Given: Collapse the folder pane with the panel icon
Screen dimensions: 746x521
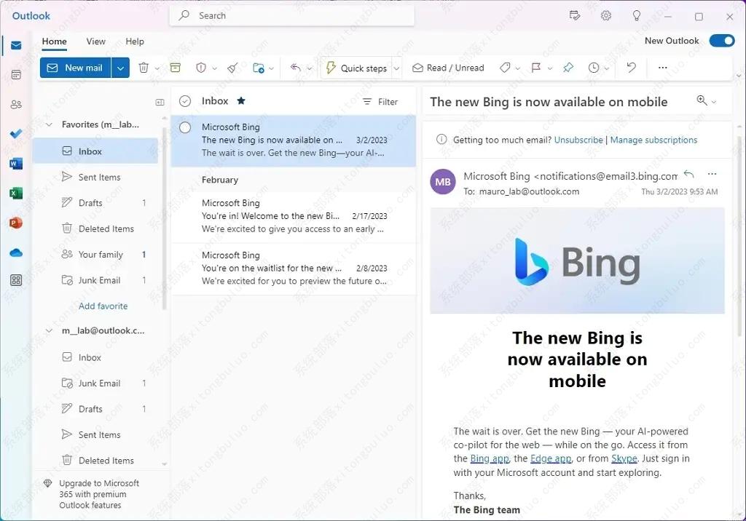Looking at the screenshot, I should pos(160,102).
